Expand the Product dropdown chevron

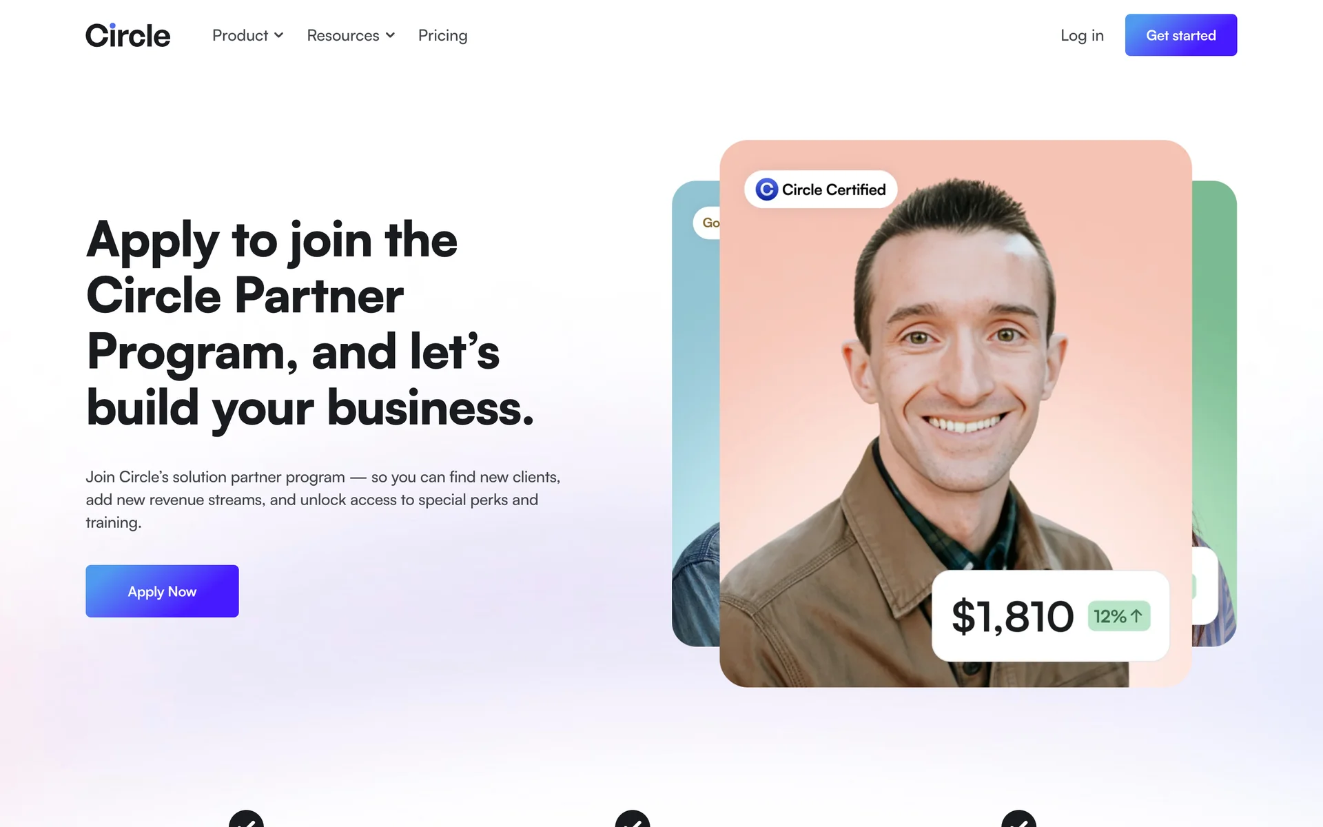tap(278, 35)
